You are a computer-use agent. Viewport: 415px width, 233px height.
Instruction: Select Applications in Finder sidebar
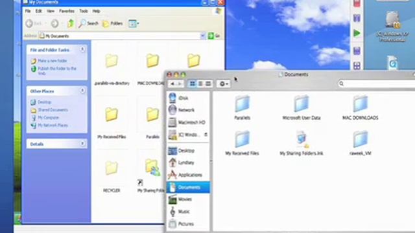[x=189, y=175]
